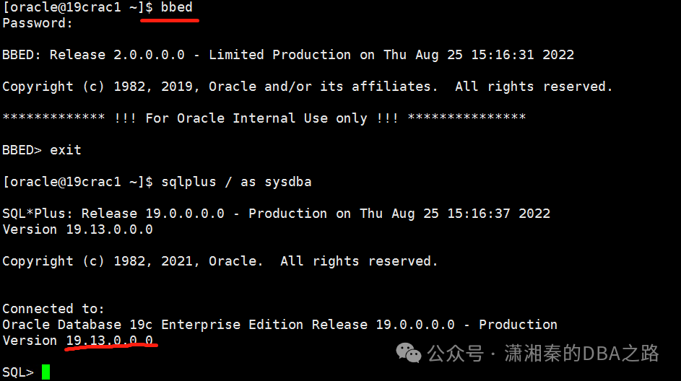Click the BBED Release 2.0.0.0.0 text
Image resolution: width=681 pixels, height=381 pixels.
click(x=93, y=55)
